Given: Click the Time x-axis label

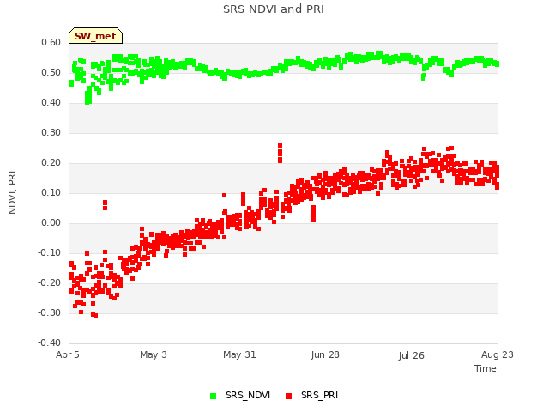Looking at the screenshot, I should coord(486,368).
